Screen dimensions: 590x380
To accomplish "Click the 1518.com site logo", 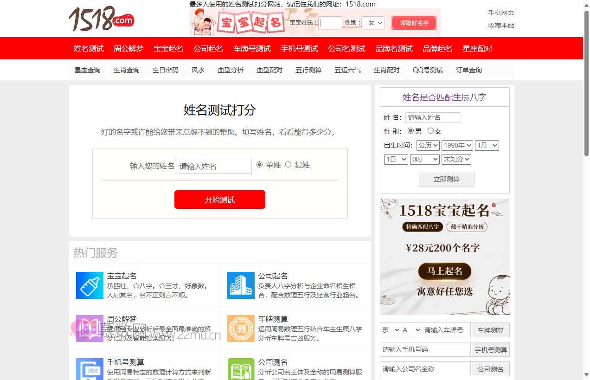I will (x=101, y=20).
